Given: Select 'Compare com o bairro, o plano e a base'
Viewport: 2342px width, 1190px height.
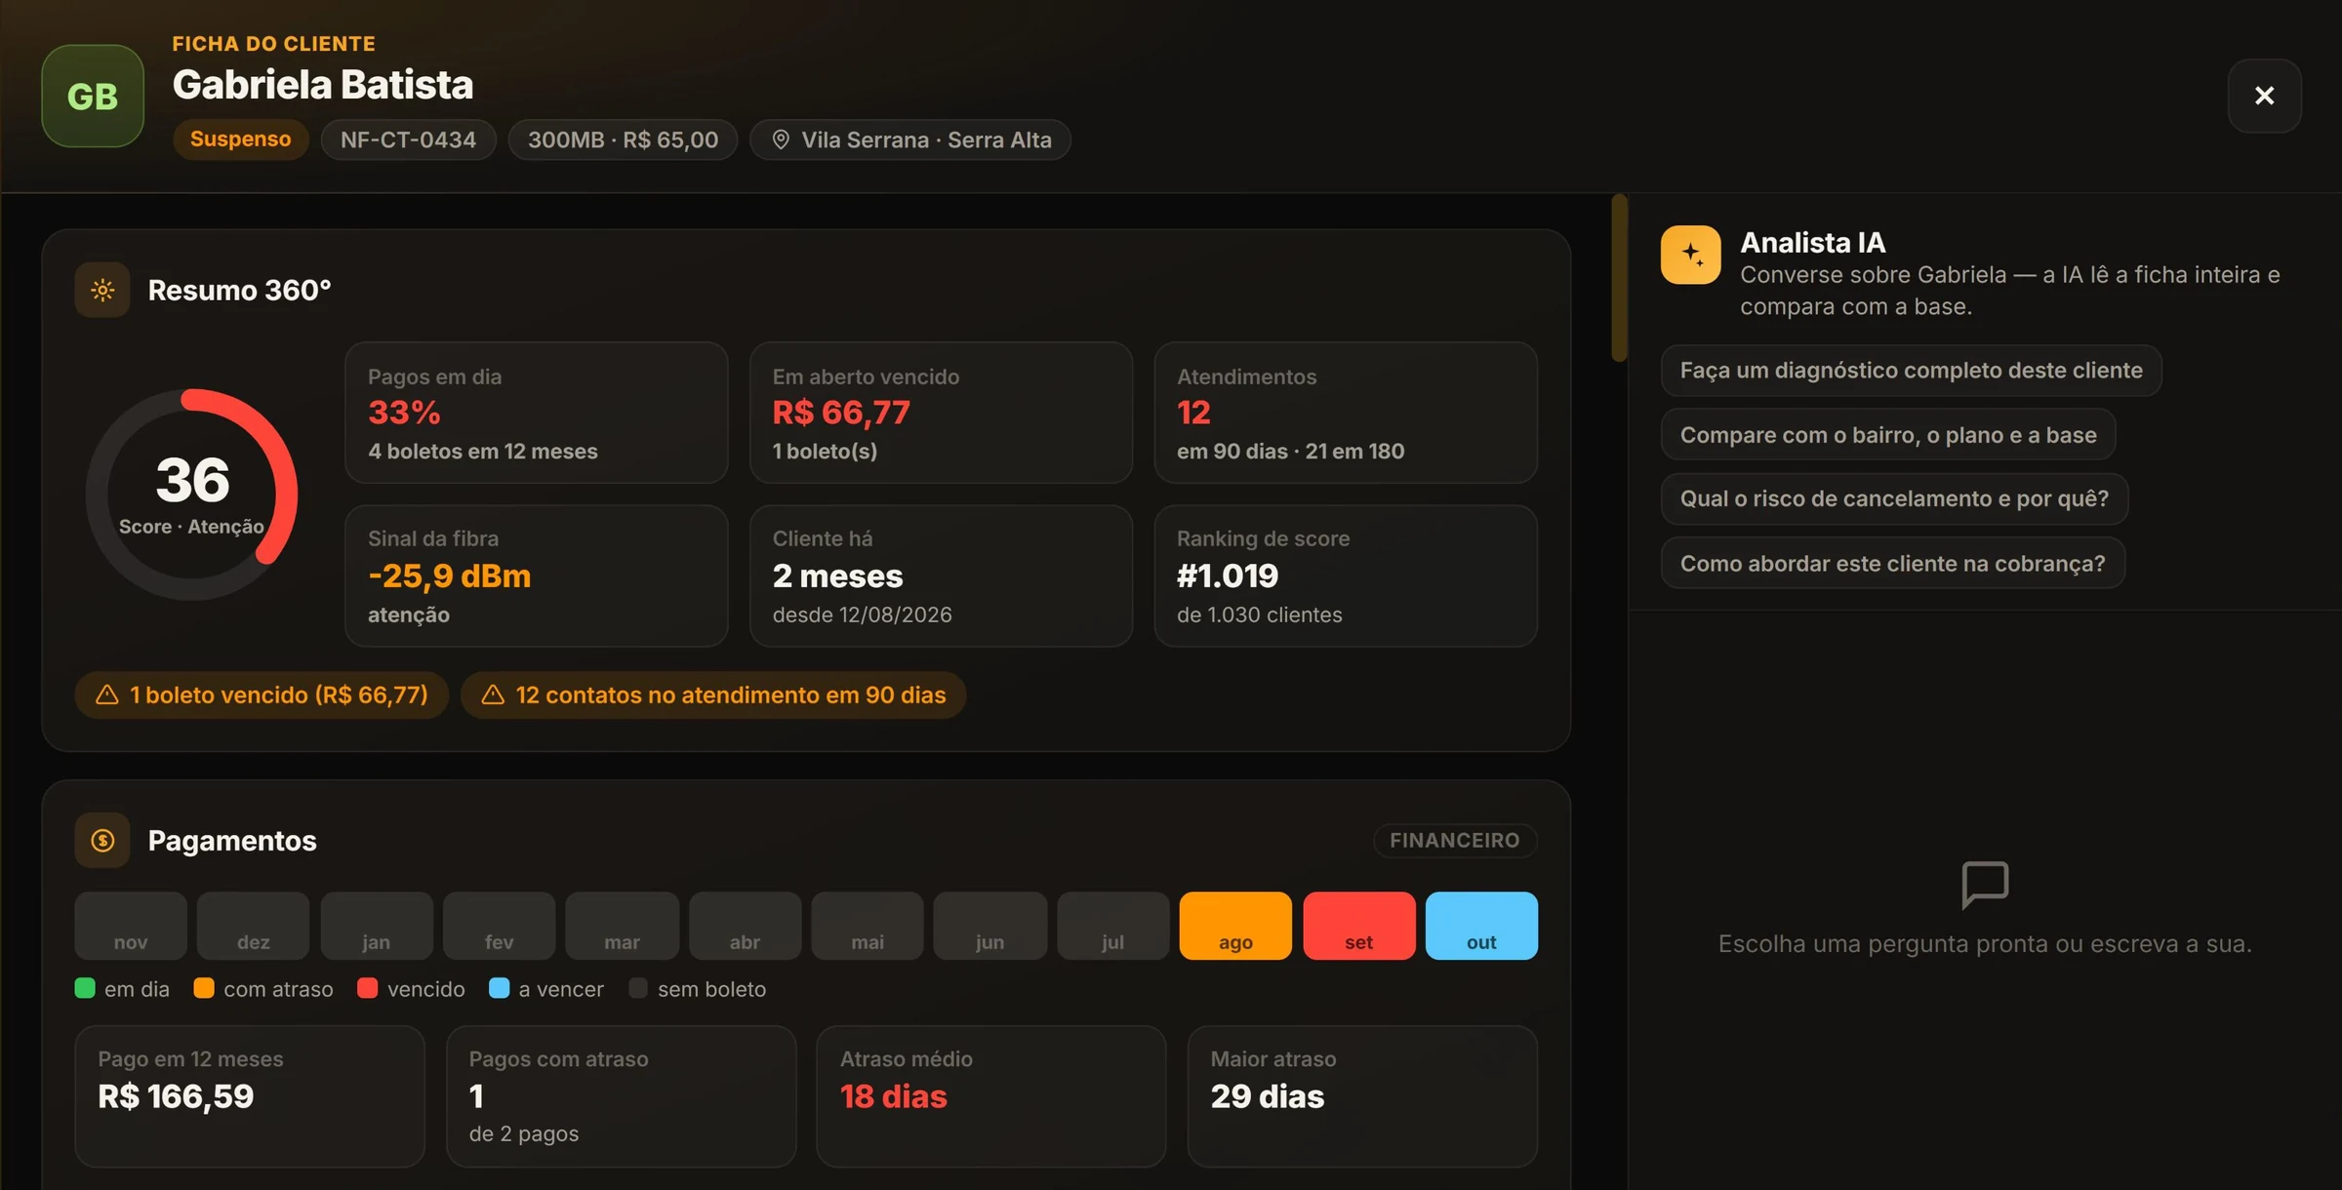Looking at the screenshot, I should click(x=1888, y=435).
